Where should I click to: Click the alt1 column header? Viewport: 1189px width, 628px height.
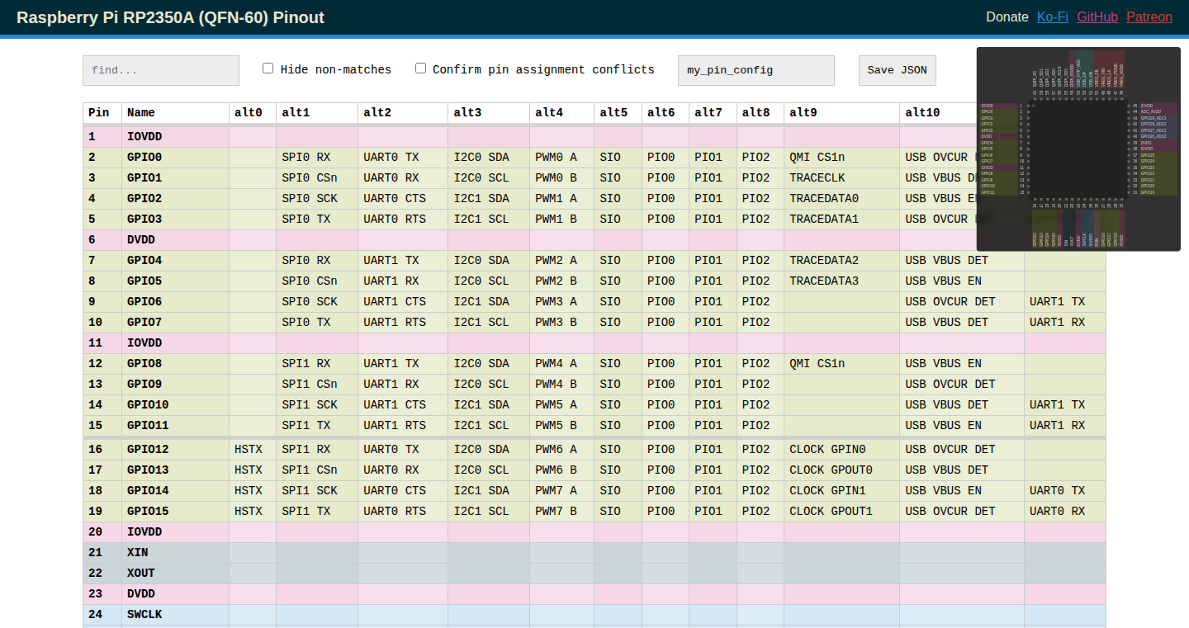[x=317, y=113]
